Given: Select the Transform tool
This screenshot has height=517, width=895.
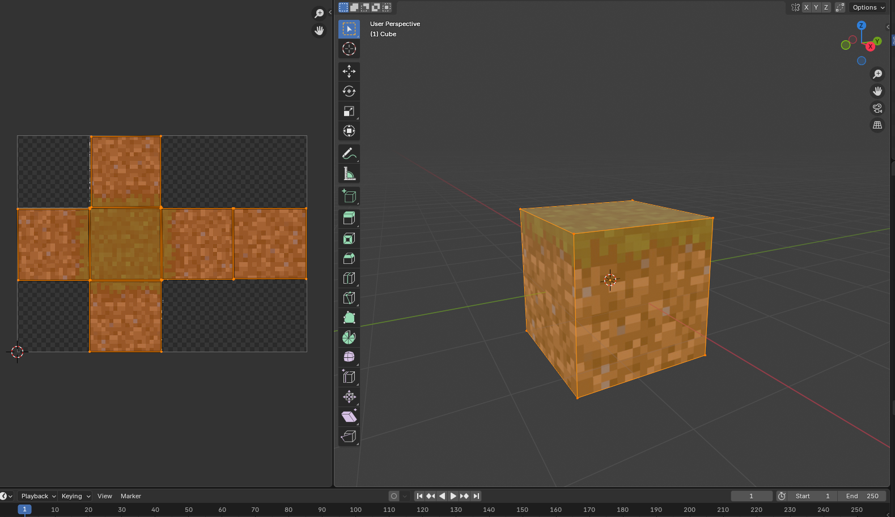Looking at the screenshot, I should coord(349,131).
